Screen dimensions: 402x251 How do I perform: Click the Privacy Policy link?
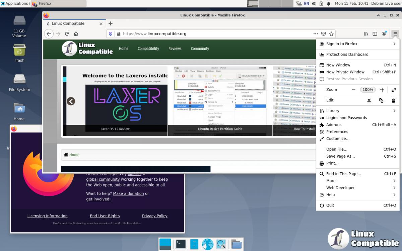pyautogui.click(x=154, y=216)
